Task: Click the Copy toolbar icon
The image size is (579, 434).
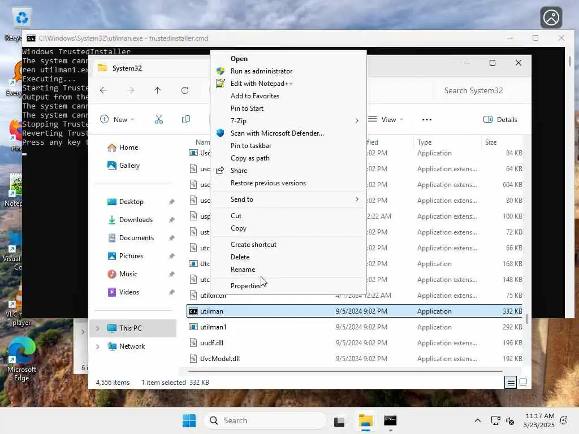Action: tap(186, 120)
